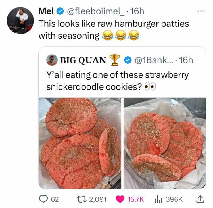Click Mel's round profile picture
Screen dimensions: 213x208
(20, 20)
